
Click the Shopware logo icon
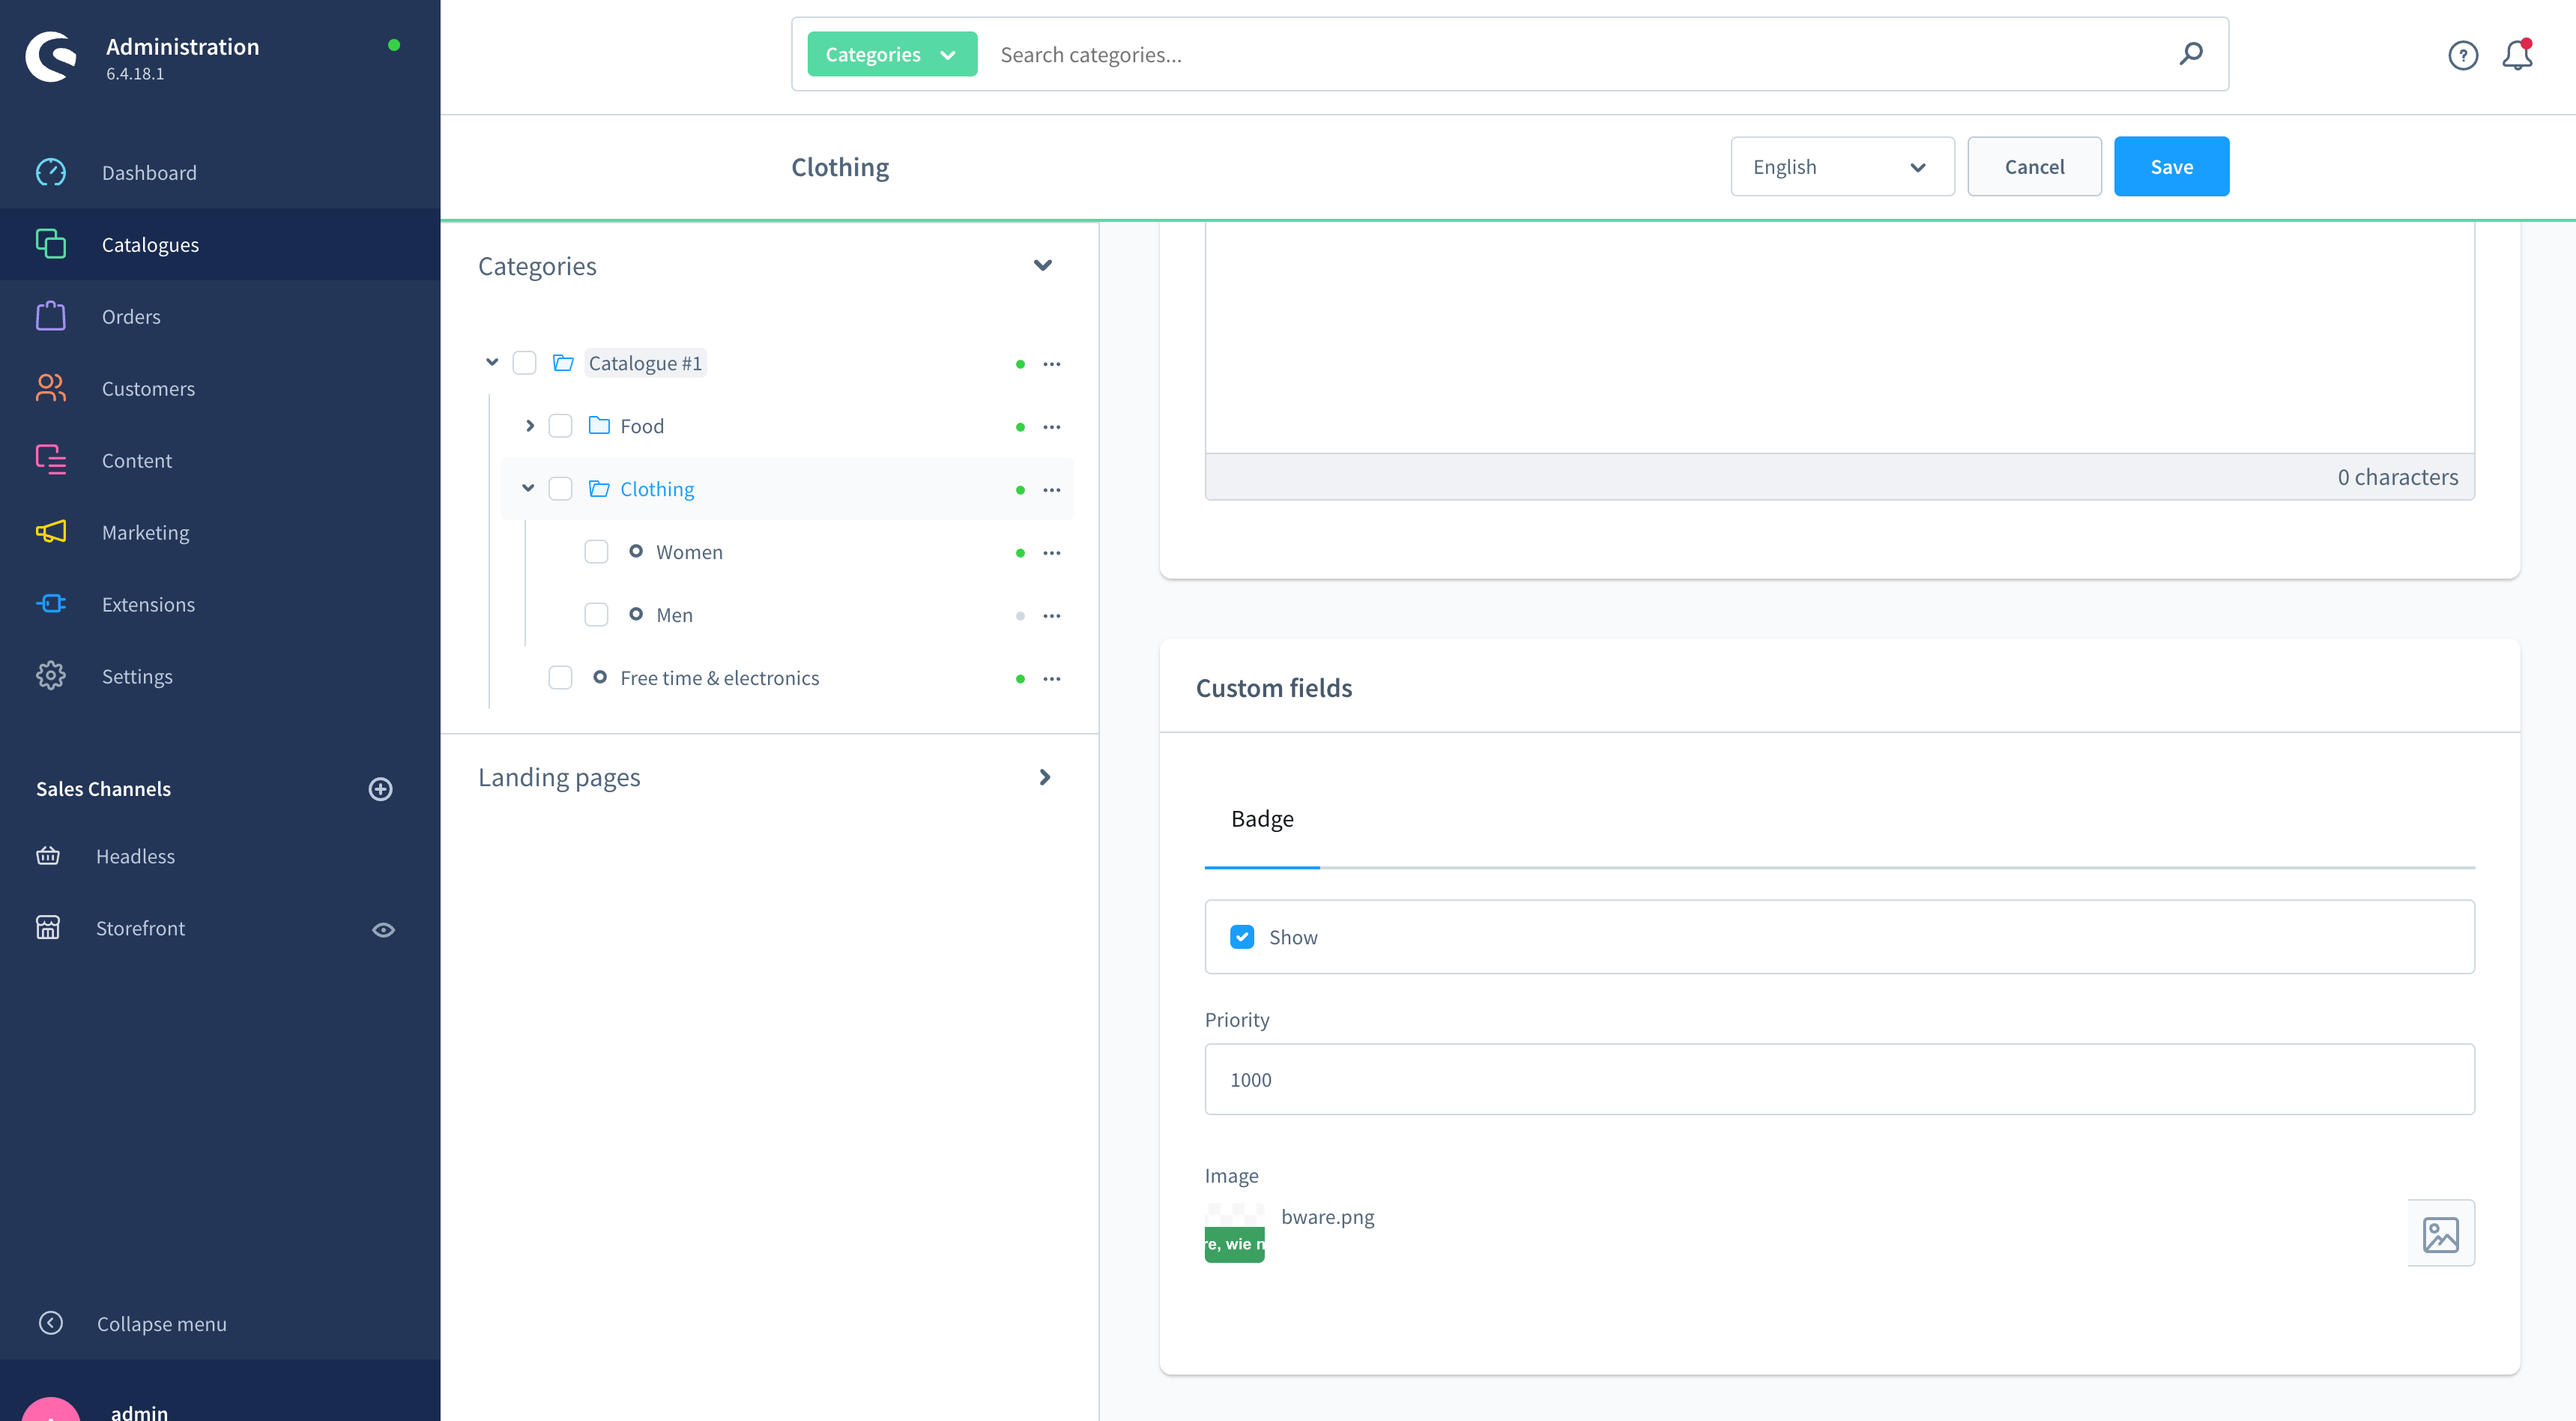coord(51,57)
